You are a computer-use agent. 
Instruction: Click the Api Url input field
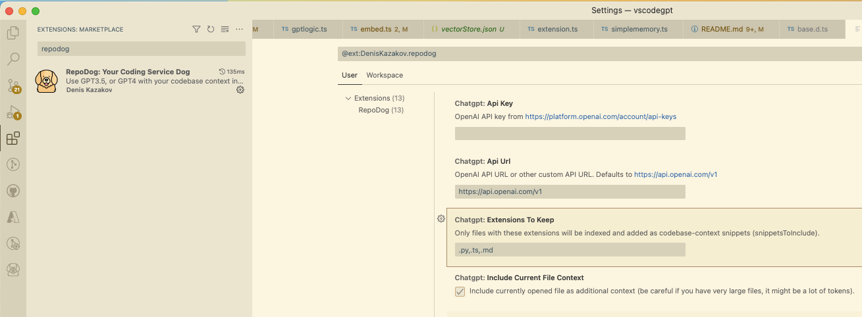pos(570,191)
